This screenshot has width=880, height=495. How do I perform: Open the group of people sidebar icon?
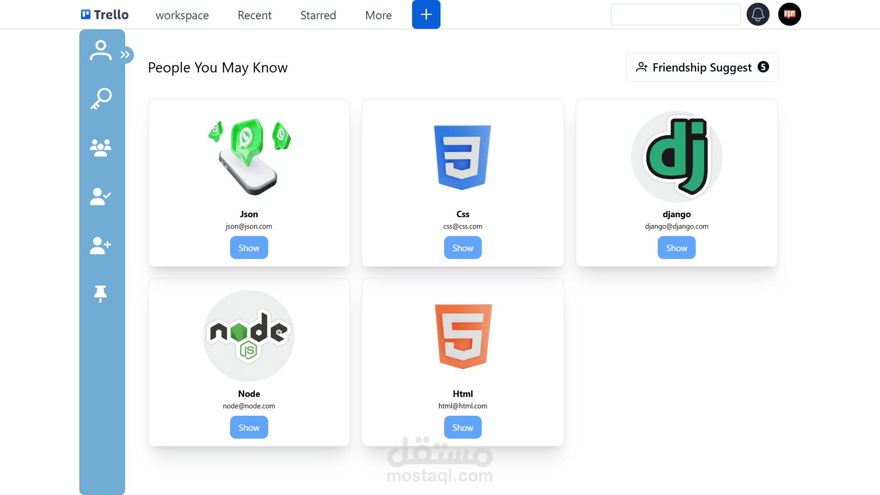[x=100, y=148]
